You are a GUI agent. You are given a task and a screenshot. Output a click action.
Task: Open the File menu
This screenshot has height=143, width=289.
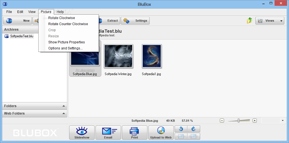coord(9,12)
